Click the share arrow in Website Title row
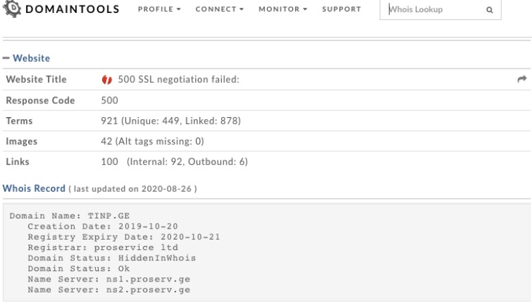 [520, 80]
